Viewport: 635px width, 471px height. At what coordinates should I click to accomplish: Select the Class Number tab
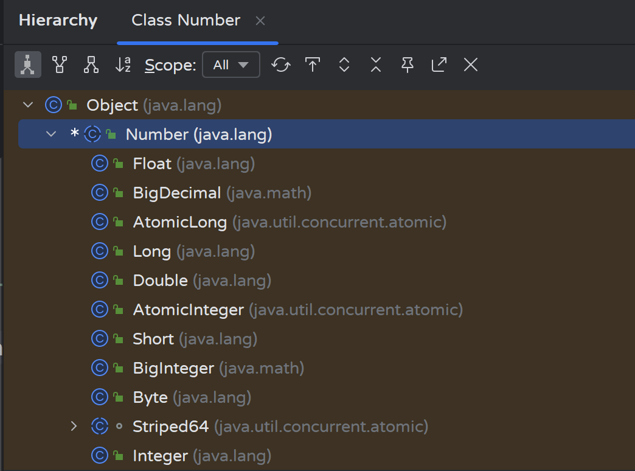pyautogui.click(x=186, y=21)
